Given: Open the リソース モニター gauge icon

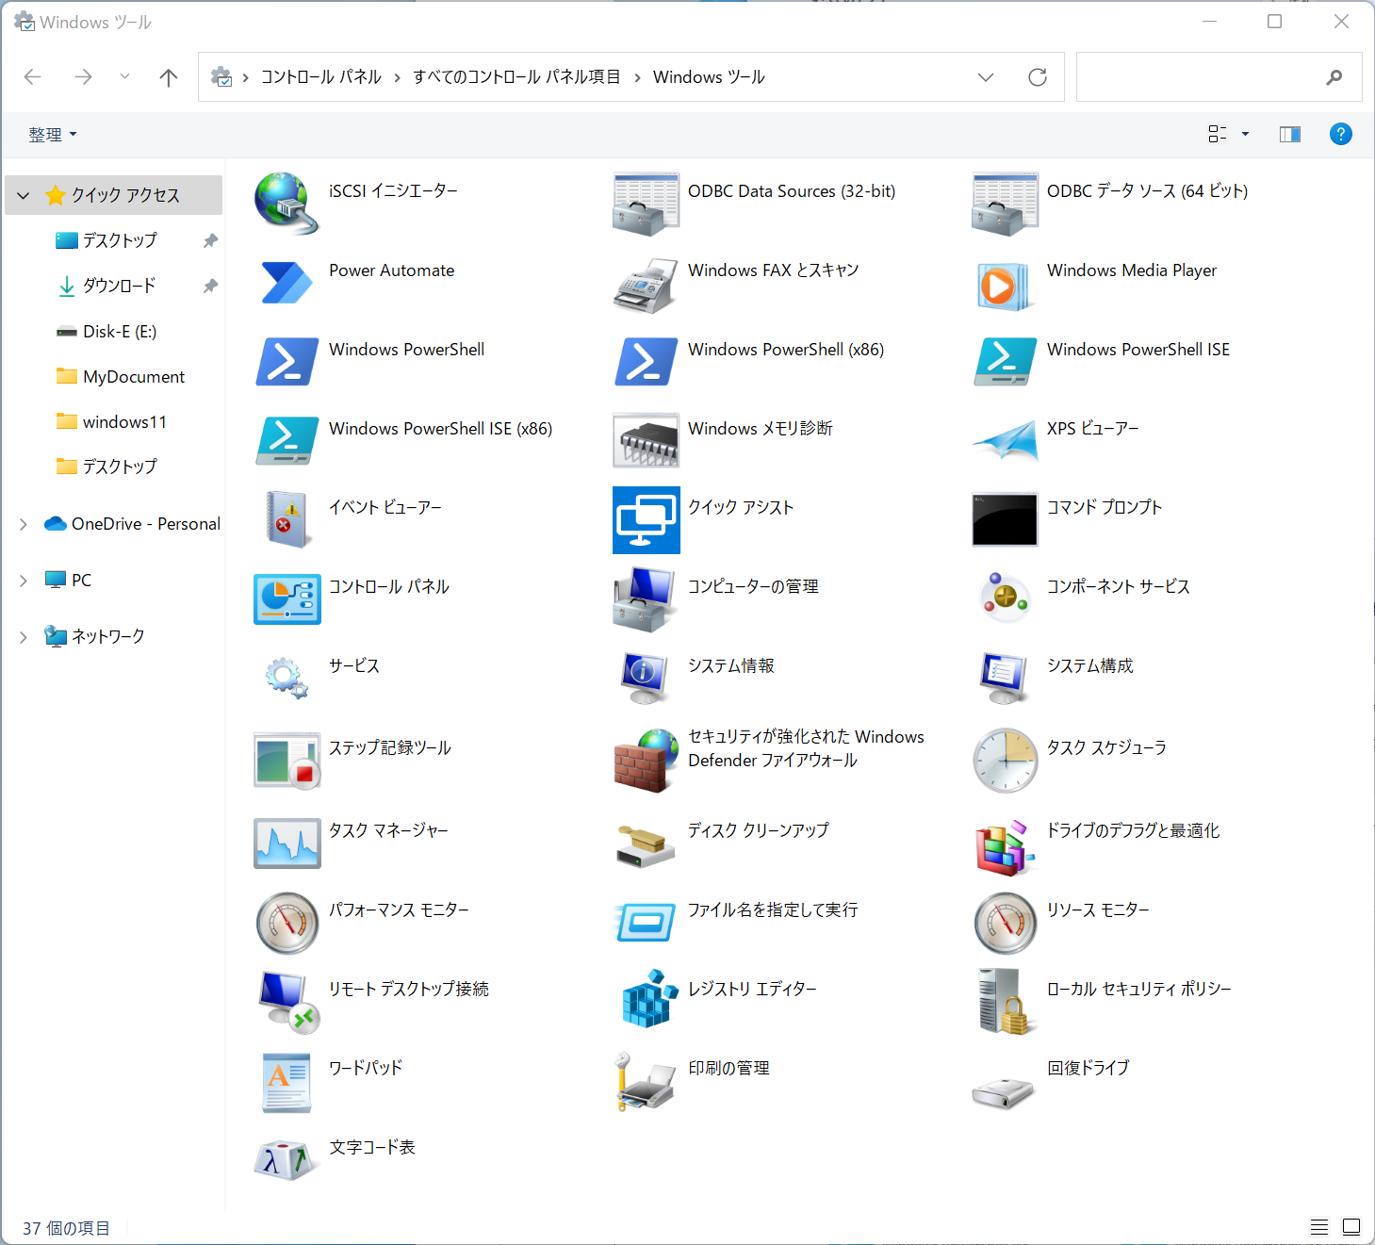Looking at the screenshot, I should (x=1005, y=923).
